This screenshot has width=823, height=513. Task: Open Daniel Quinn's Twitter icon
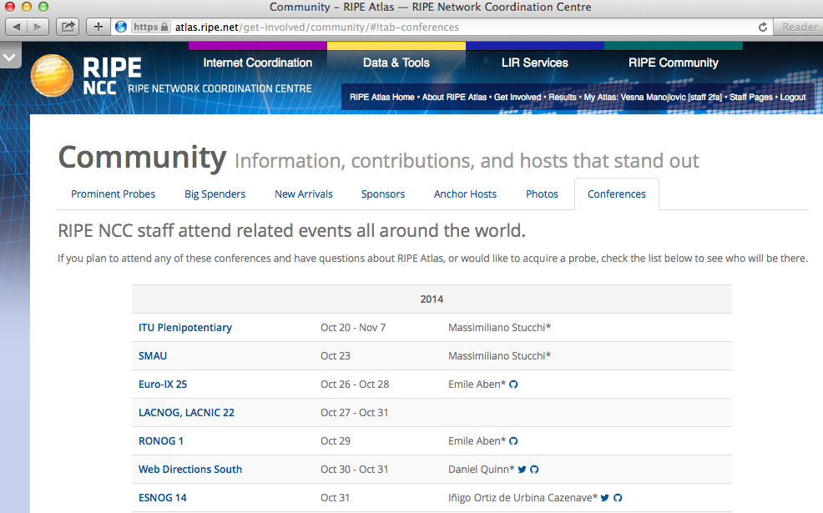522,470
